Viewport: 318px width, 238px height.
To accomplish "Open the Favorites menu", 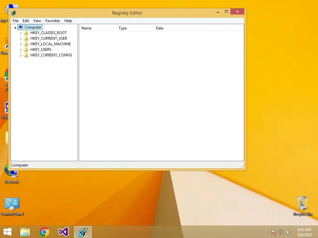I will [52, 21].
